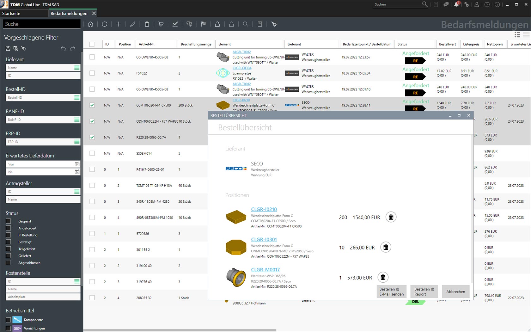Click the open padlock unlock icon
531x332 pixels.
tap(231, 24)
